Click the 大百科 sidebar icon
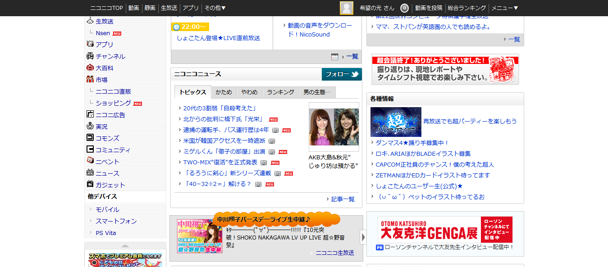 (x=90, y=68)
